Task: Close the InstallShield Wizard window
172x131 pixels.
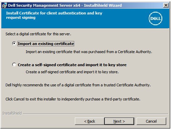Action: 166,5
